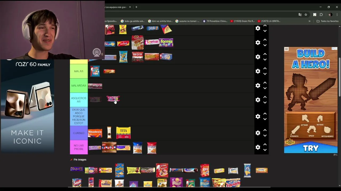The width and height of the screenshot is (341, 191).
Task: Move MALARDAS tier down
Action: point(265,88)
